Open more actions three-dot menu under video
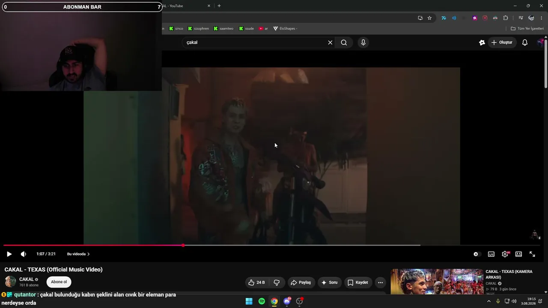Image resolution: width=548 pixels, height=308 pixels. [x=380, y=282]
